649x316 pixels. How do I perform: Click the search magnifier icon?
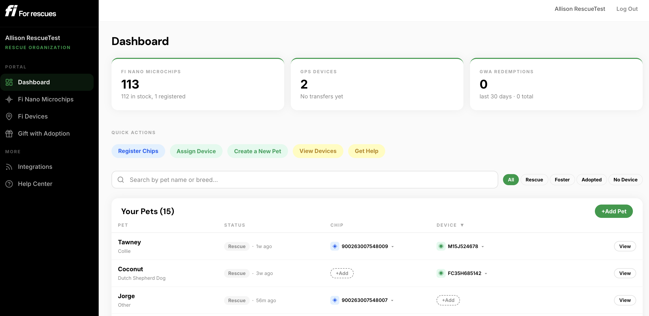[x=121, y=180]
